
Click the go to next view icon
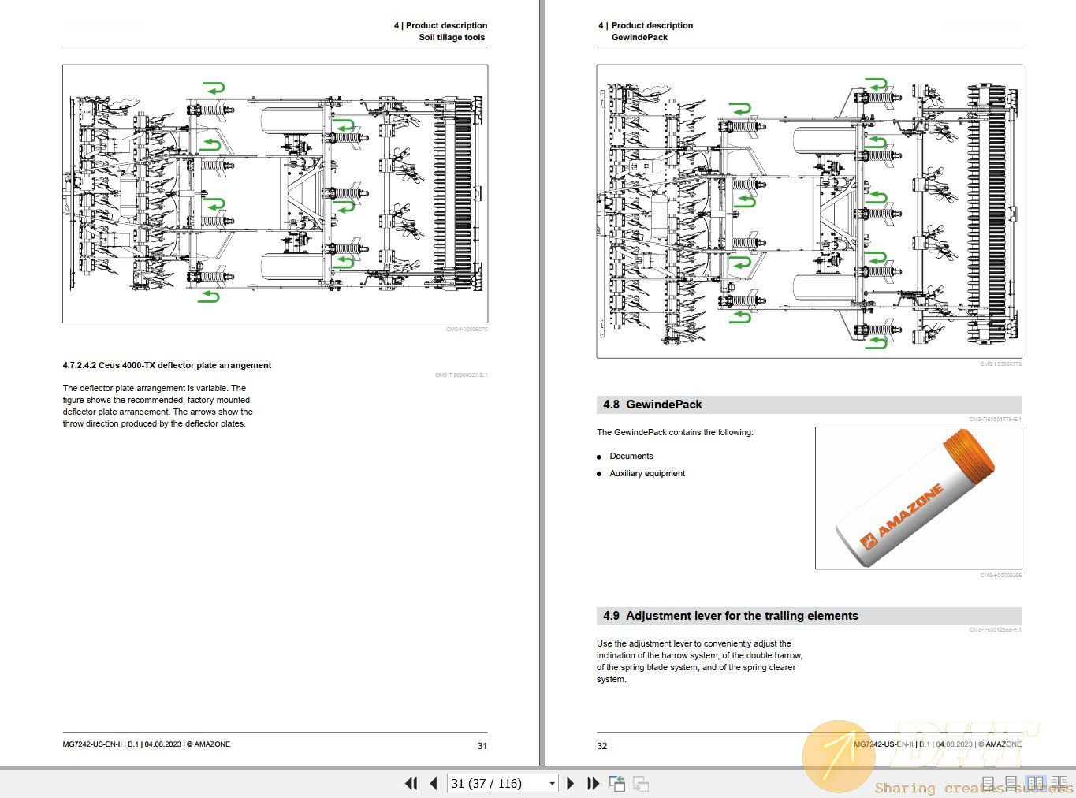pyautogui.click(x=641, y=783)
